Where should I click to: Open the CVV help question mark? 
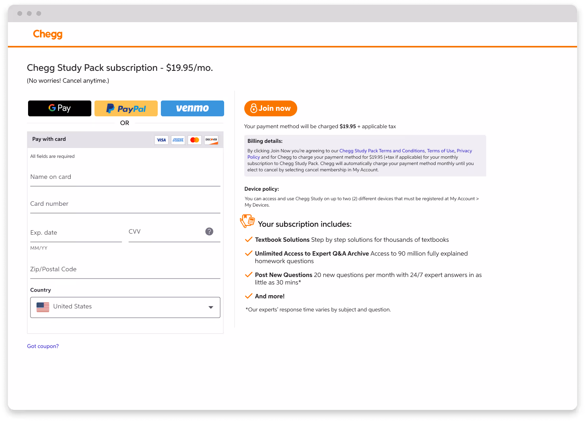pyautogui.click(x=209, y=231)
